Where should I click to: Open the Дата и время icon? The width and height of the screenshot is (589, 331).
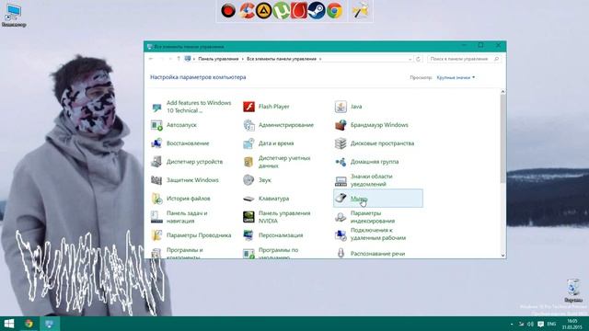248,143
